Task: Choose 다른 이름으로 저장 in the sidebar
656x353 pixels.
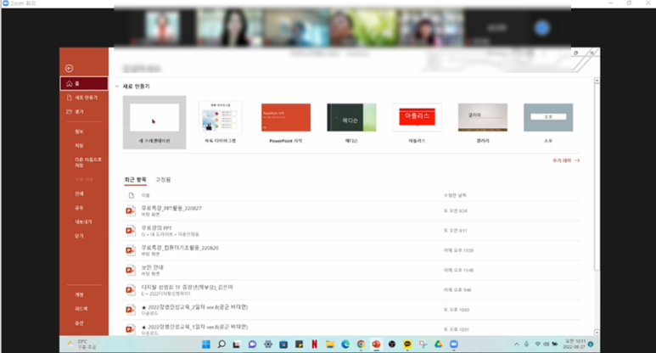Action: (x=88, y=162)
